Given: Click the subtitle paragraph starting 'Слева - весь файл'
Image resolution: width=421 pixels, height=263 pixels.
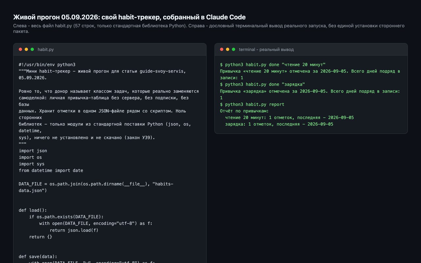Looking at the screenshot, I should 209,29.
